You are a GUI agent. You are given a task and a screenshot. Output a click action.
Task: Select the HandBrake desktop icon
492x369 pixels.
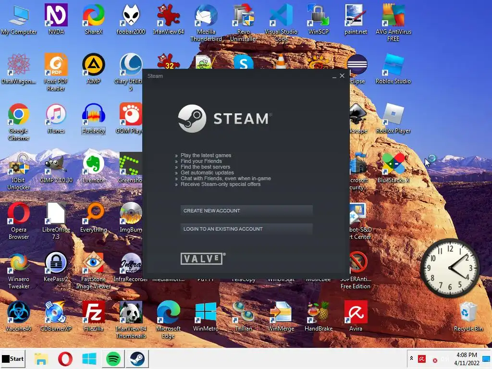point(318,317)
